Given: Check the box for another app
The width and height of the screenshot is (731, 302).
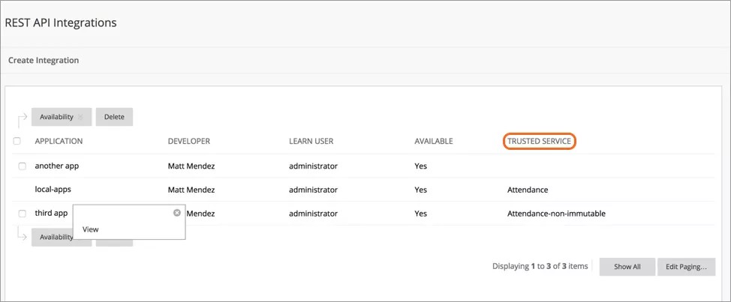Looking at the screenshot, I should point(22,166).
